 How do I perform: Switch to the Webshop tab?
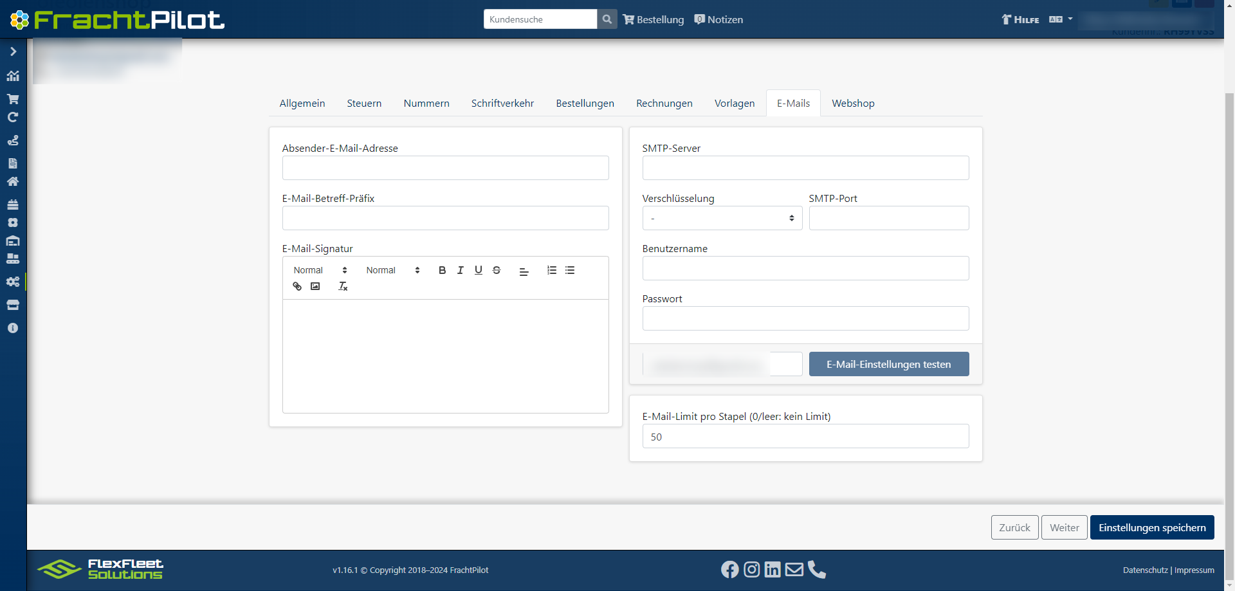pos(853,103)
